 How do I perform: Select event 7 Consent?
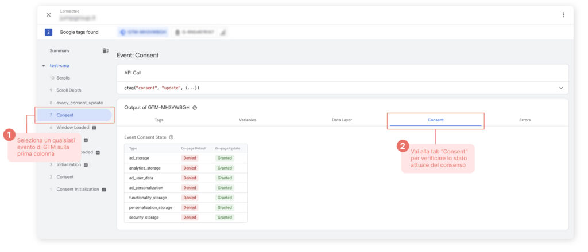(74, 115)
